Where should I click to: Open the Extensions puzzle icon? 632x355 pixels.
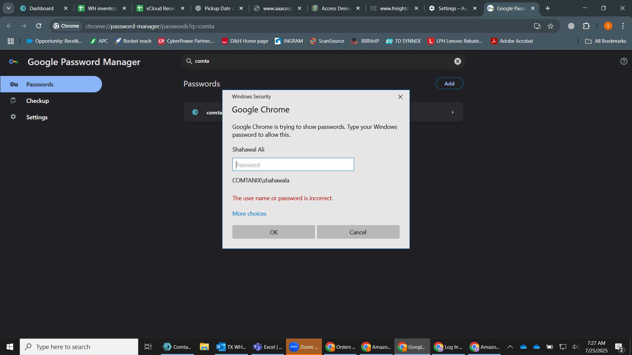click(x=586, y=26)
